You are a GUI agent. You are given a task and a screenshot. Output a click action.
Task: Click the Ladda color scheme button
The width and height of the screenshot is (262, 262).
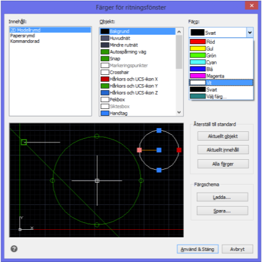tap(222, 197)
